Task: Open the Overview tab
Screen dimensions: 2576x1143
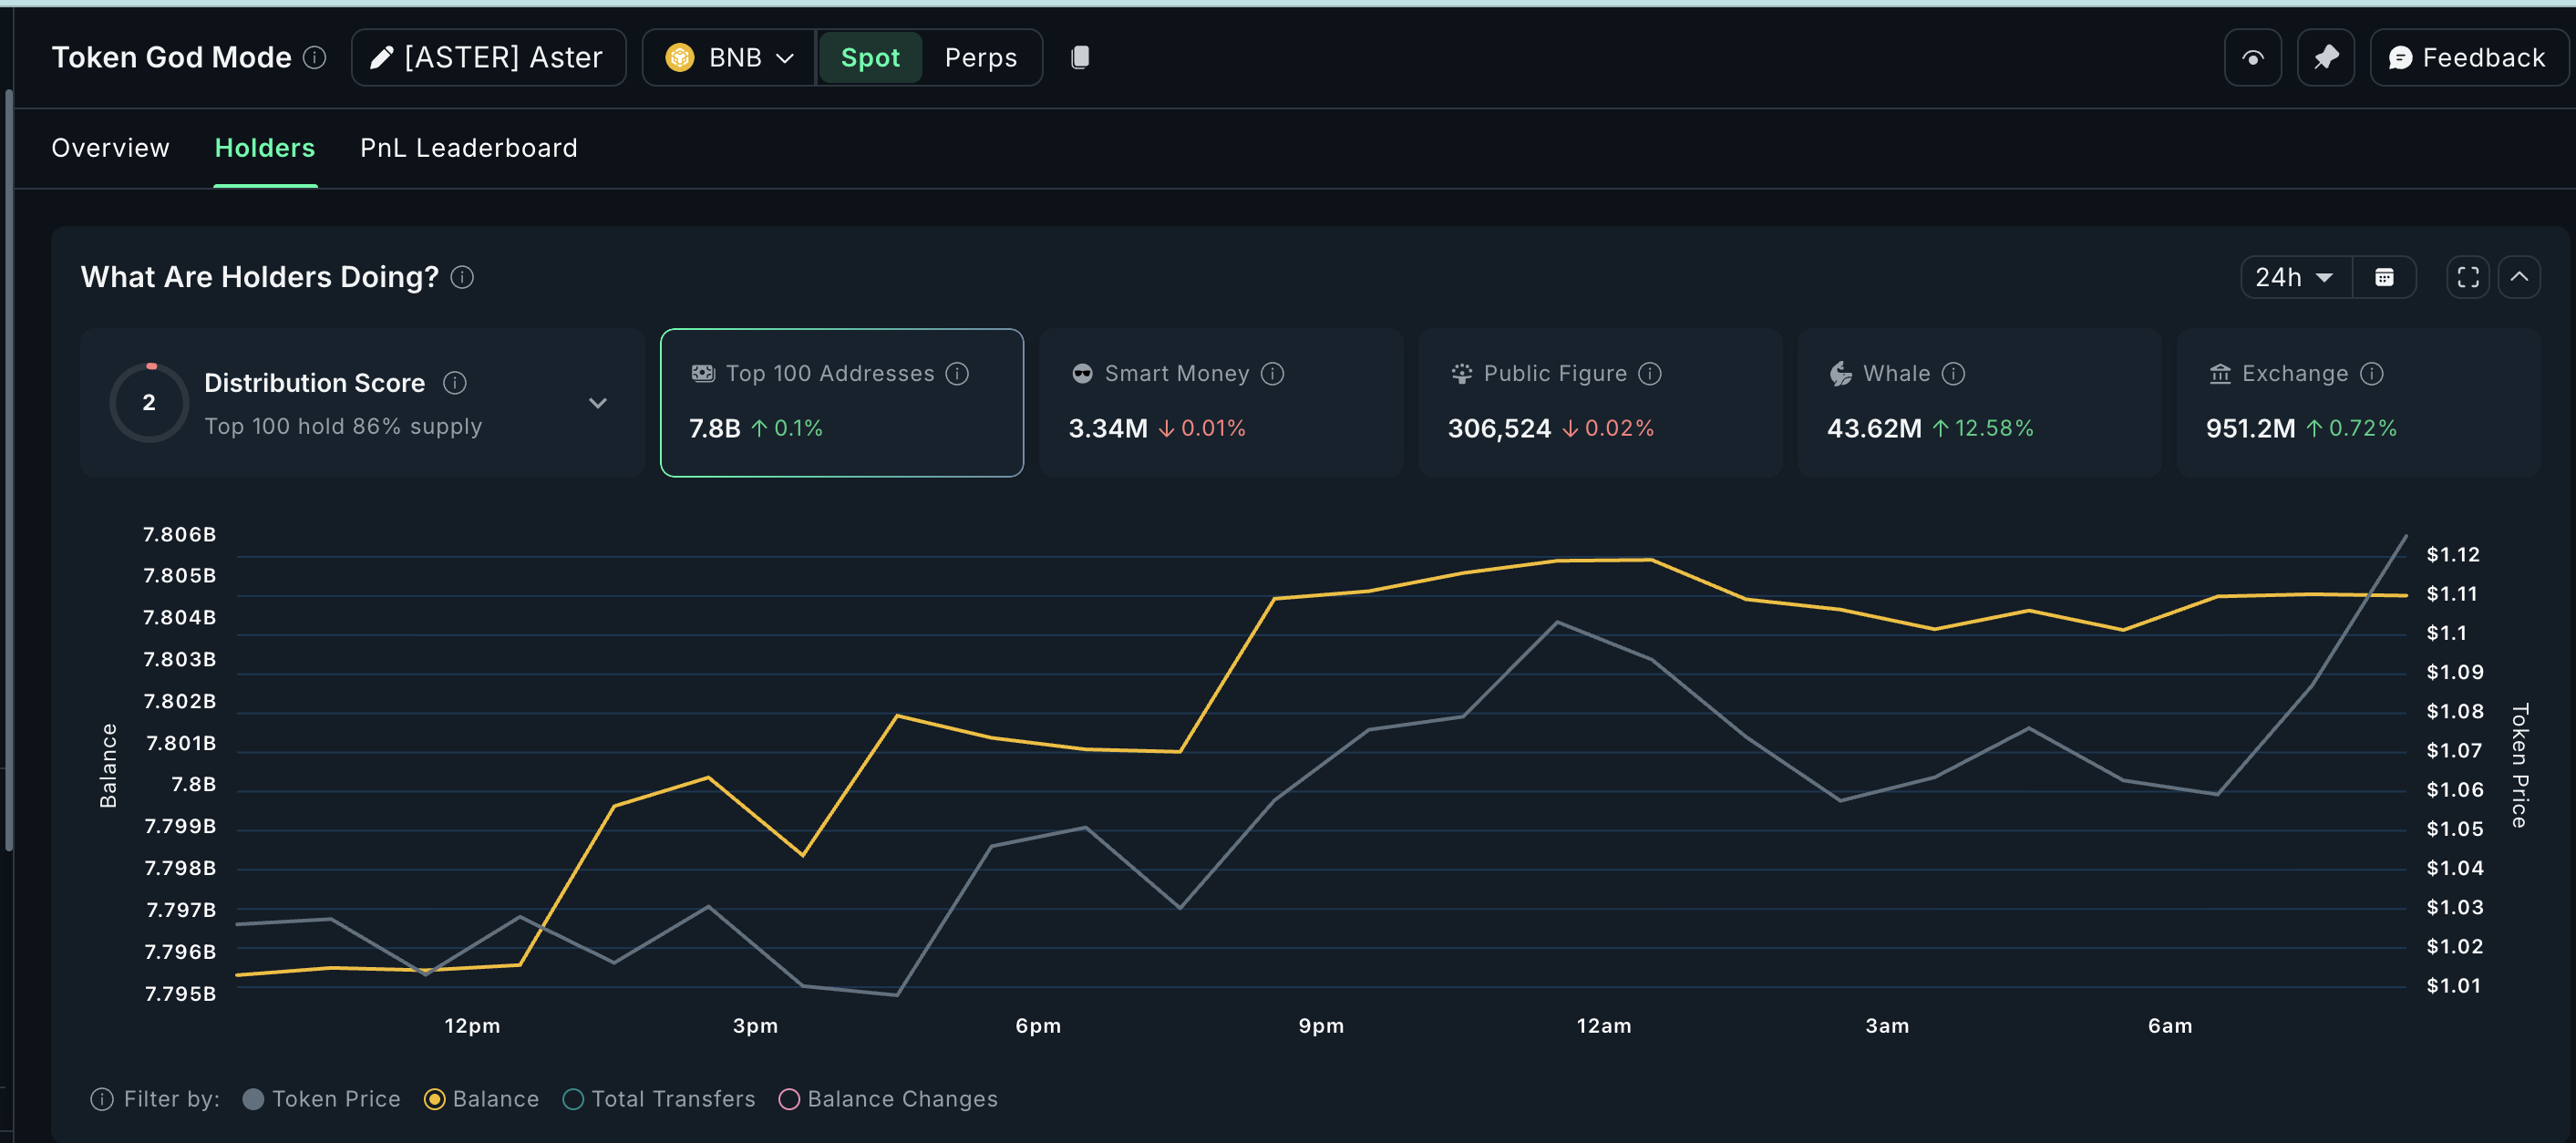Action: [x=110, y=147]
